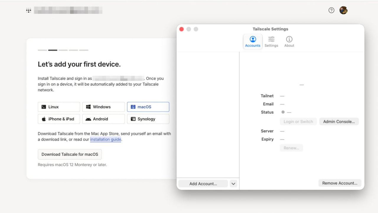
Task: Open the installation guide link
Action: coord(105,139)
